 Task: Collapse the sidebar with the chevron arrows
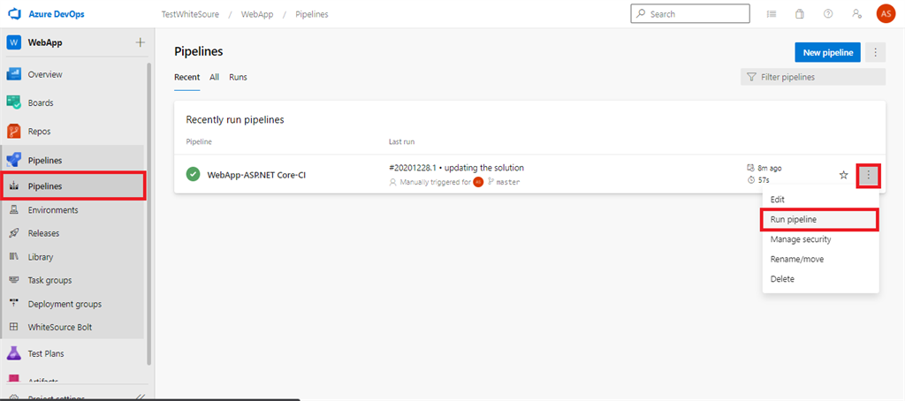[139, 397]
